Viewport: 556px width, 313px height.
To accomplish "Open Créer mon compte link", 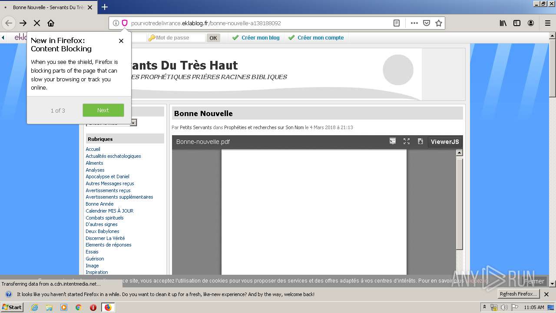I will coord(321,38).
